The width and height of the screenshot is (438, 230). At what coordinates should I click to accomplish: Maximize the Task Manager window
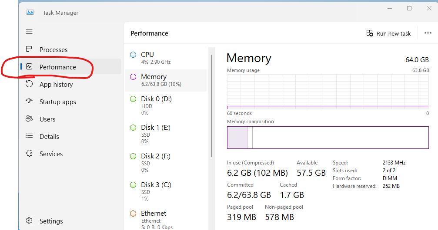point(409,8)
